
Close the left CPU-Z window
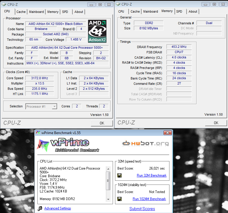pos(109,5)
